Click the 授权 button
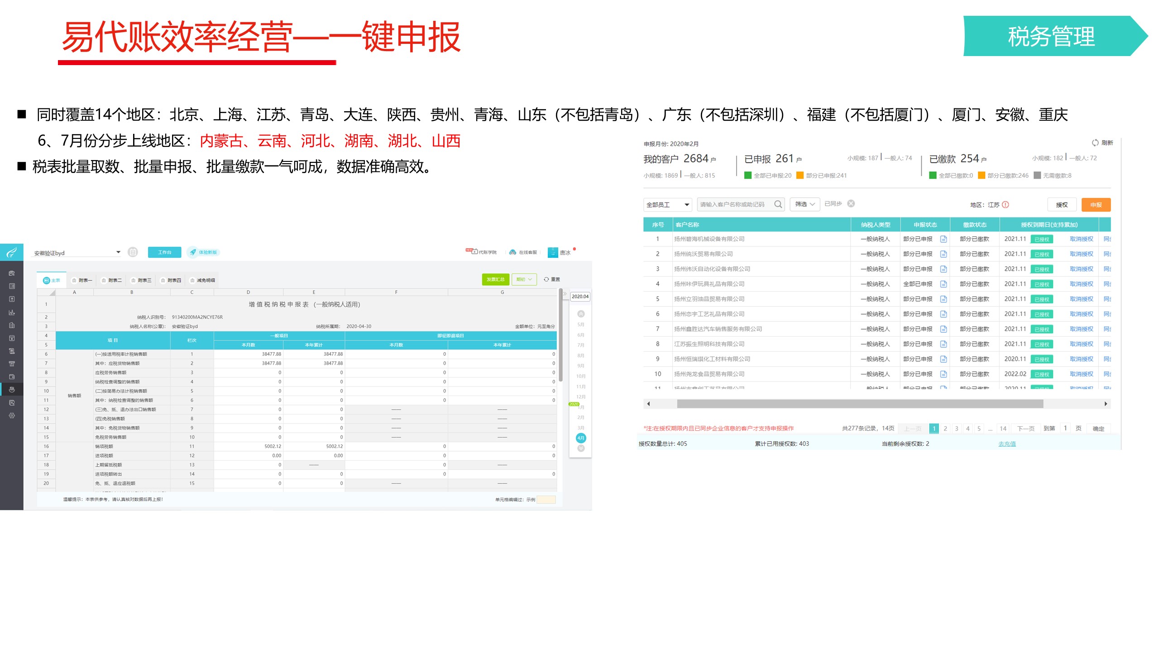Viewport: 1159px width, 651px height. (x=1062, y=205)
